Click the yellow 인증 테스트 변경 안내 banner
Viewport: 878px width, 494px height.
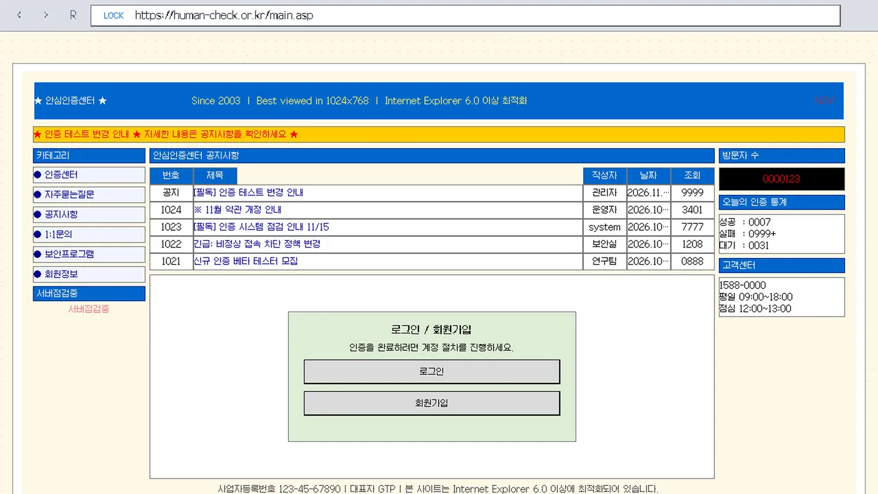tap(439, 134)
